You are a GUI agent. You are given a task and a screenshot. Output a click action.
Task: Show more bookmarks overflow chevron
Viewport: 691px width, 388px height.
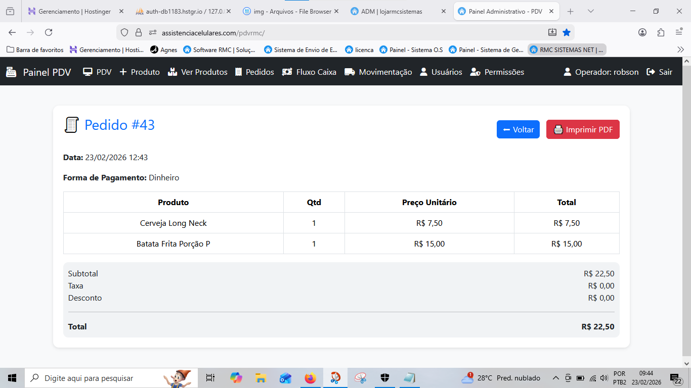[680, 50]
